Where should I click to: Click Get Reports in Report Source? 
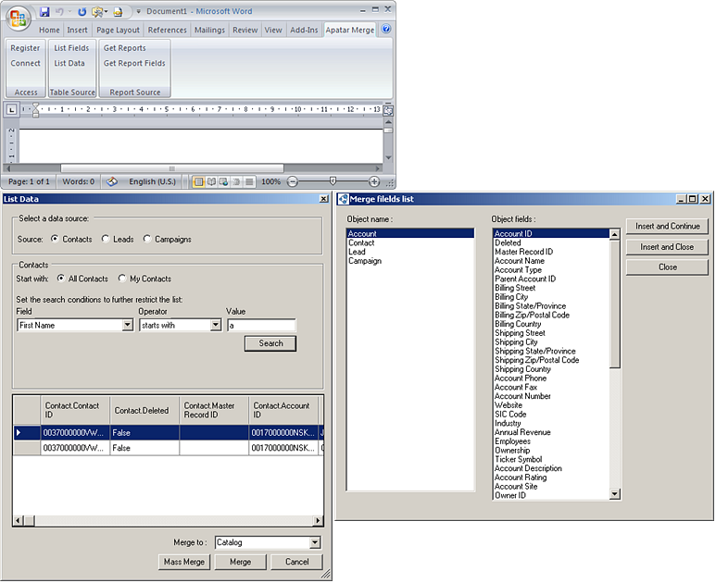tap(125, 48)
